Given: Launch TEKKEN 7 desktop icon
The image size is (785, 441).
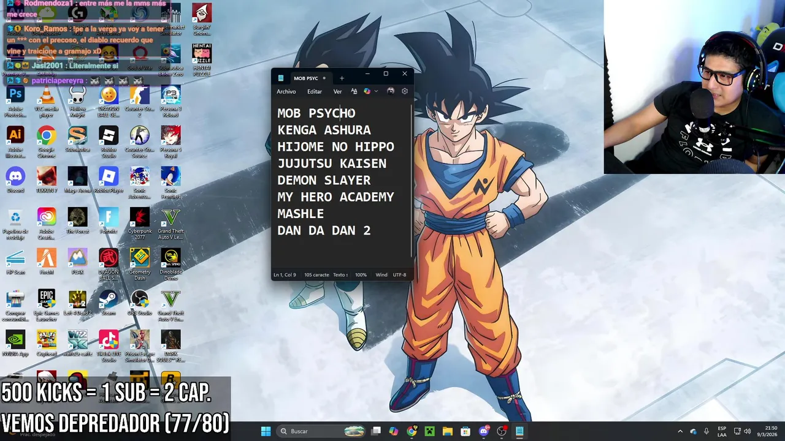Looking at the screenshot, I should [47, 181].
